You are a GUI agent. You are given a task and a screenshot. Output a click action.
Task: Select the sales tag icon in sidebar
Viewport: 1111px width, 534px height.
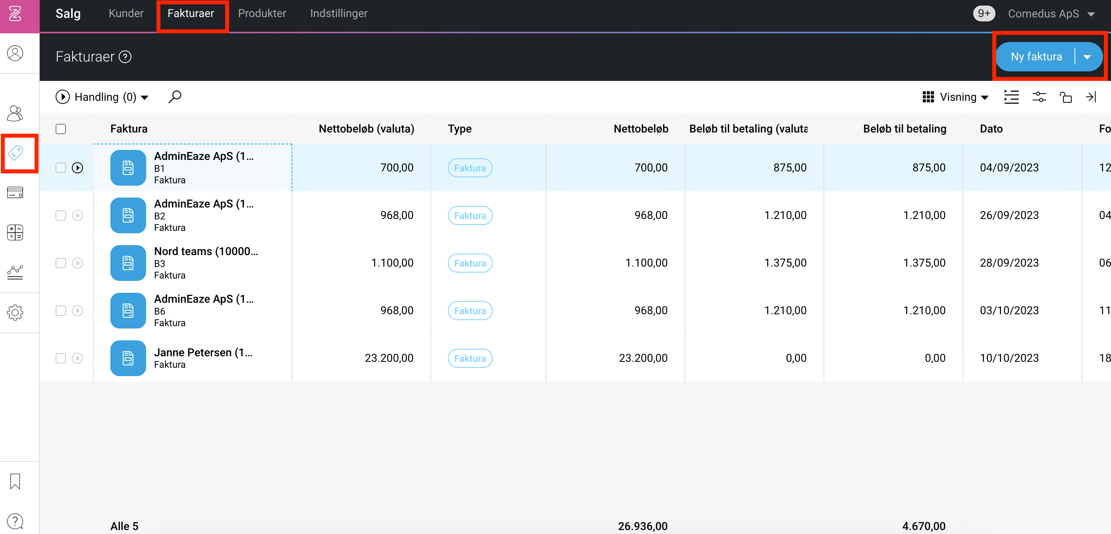coord(15,153)
